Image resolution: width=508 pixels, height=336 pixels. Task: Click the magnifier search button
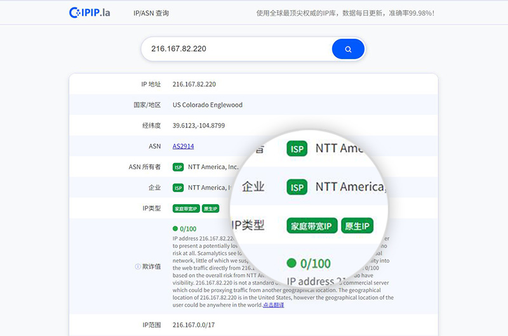click(348, 49)
